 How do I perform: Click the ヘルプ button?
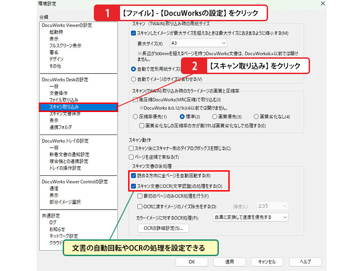pyautogui.click(x=305, y=262)
